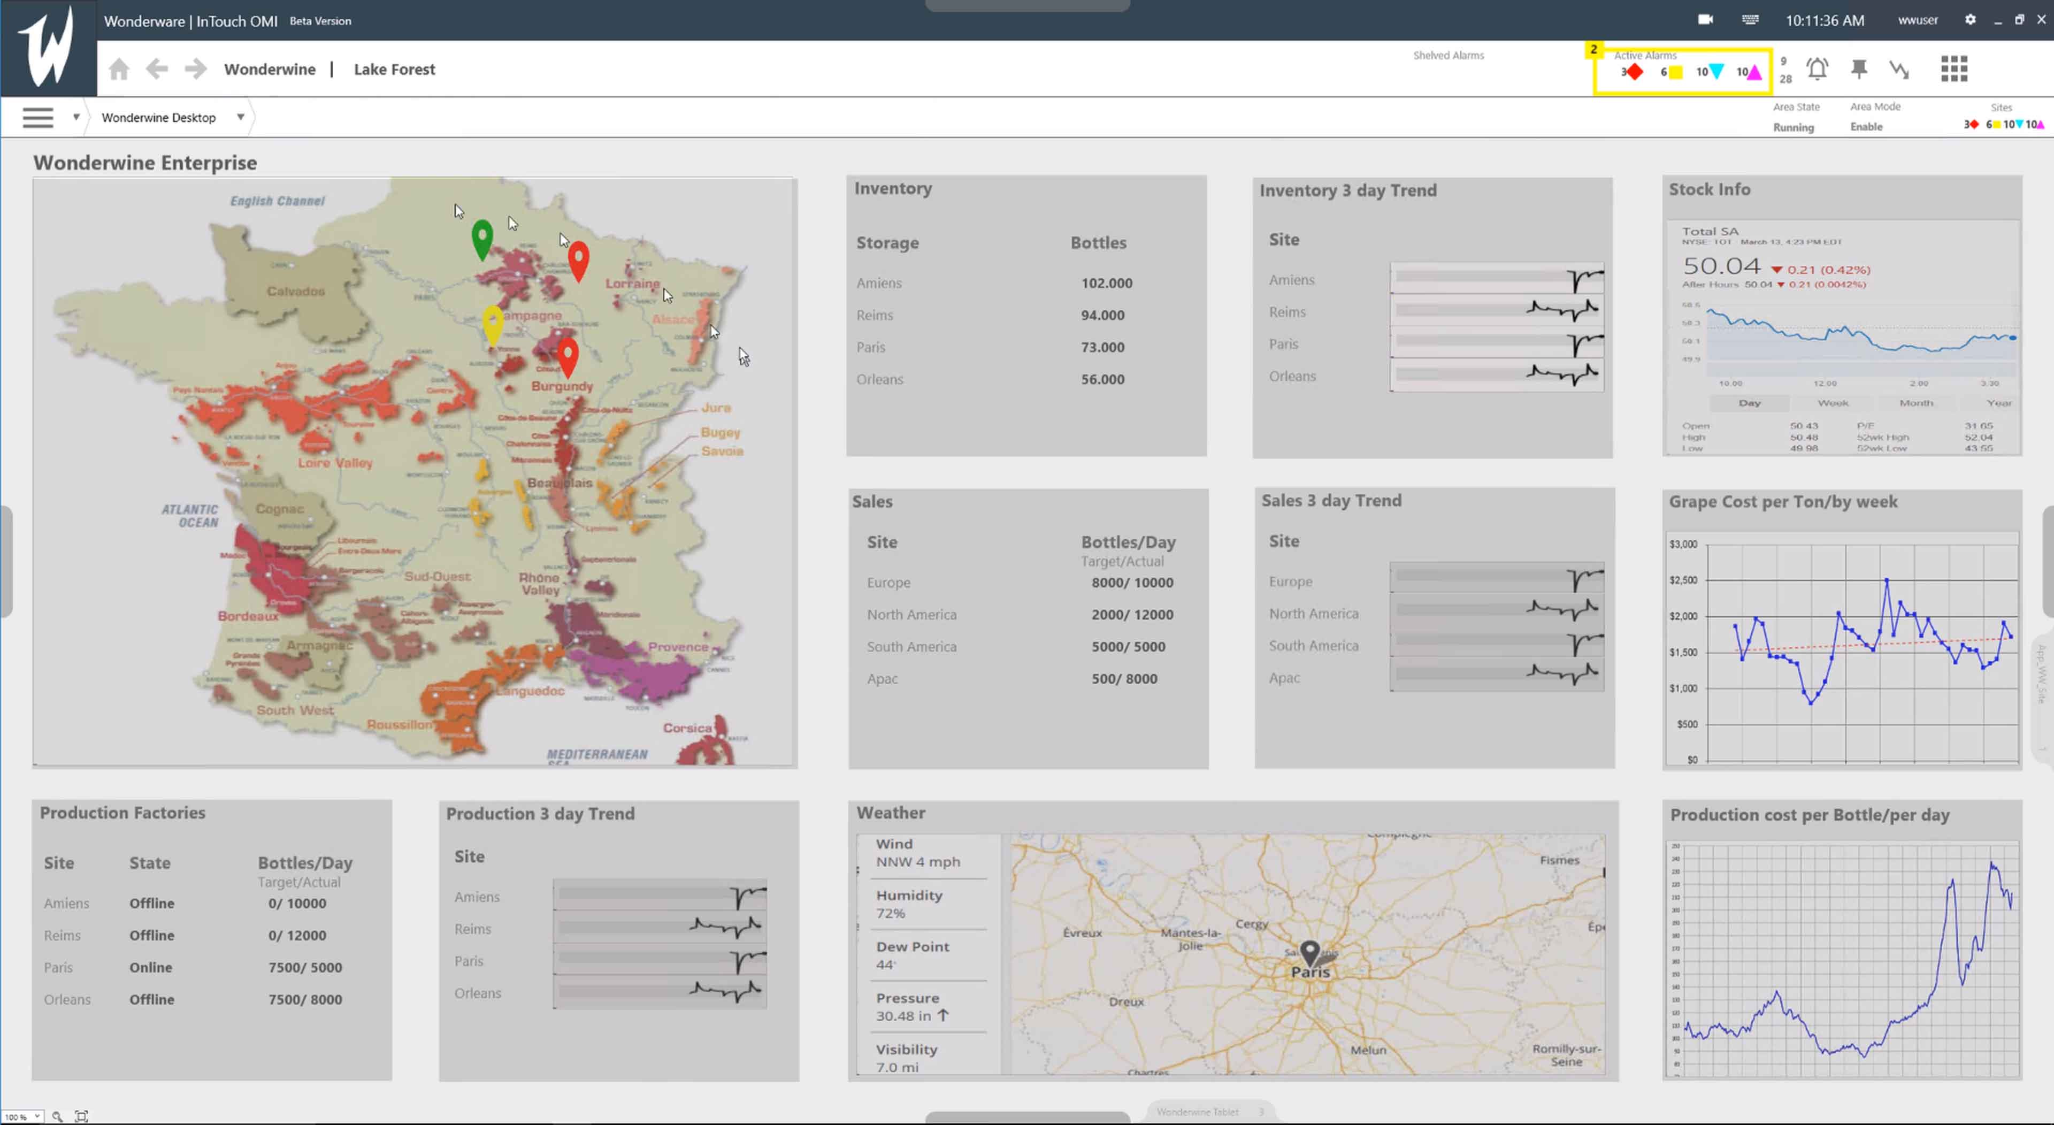Viewport: 2054px width, 1125px height.
Task: Select the green pin on the France map
Action: (482, 239)
